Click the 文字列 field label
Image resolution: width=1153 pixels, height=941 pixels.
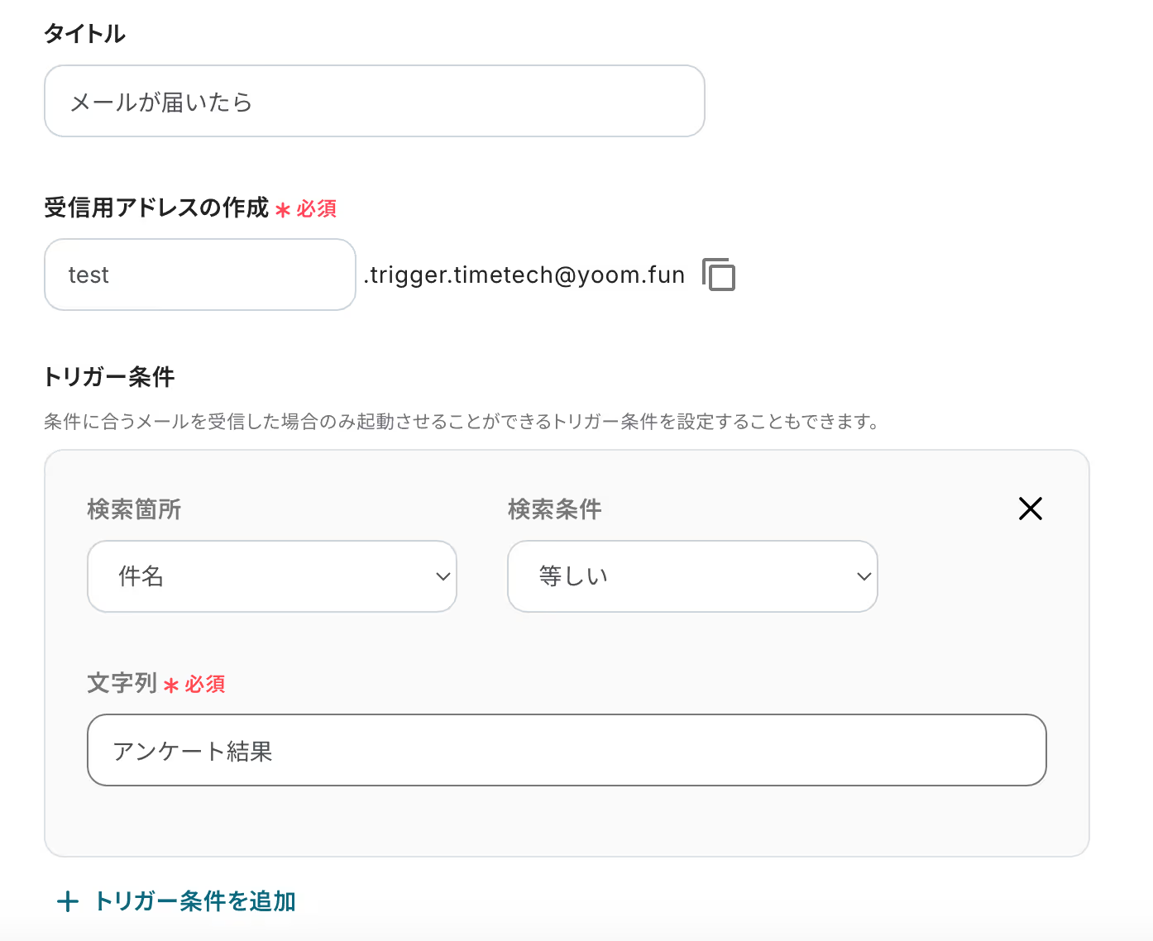[122, 684]
